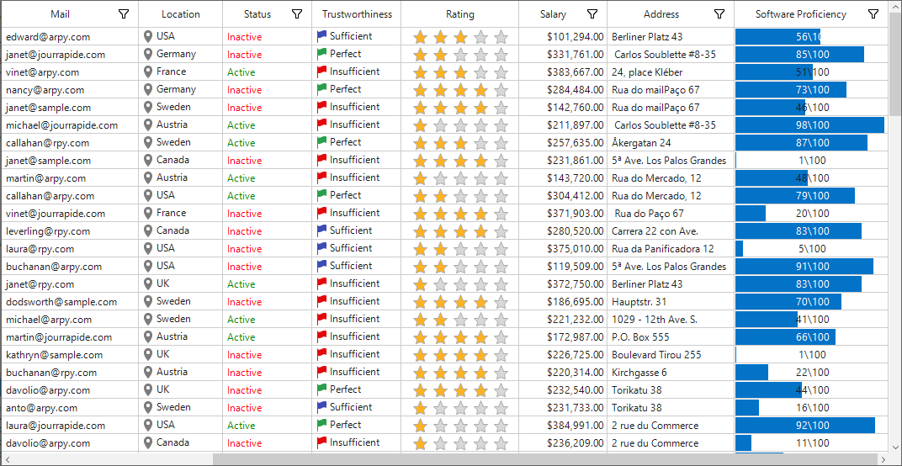Click the Address column header text
902x466 pixels.
[661, 14]
